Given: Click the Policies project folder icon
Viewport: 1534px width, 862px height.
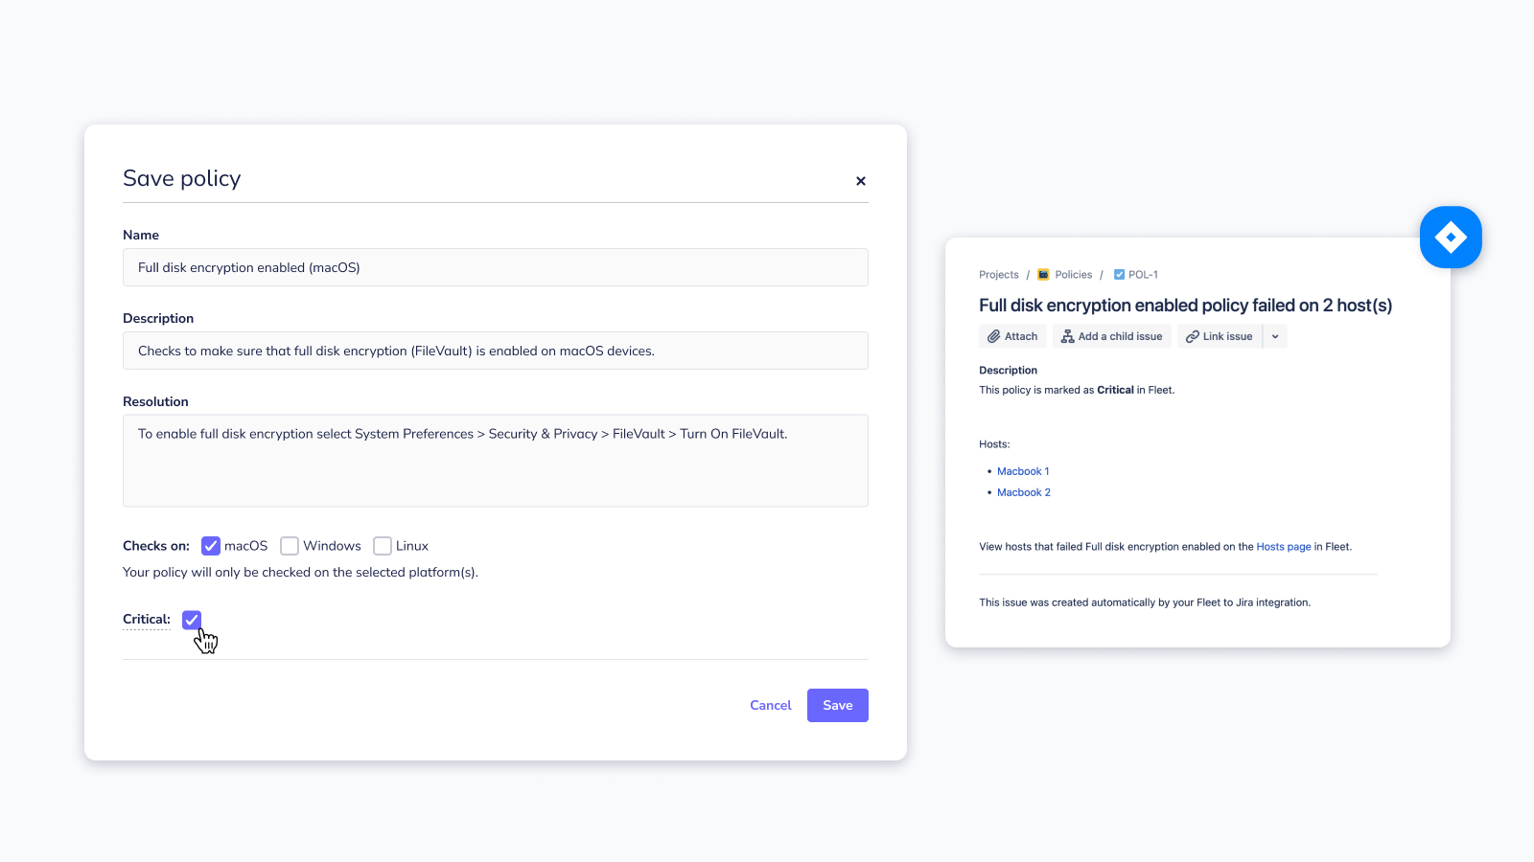Looking at the screenshot, I should [x=1043, y=275].
